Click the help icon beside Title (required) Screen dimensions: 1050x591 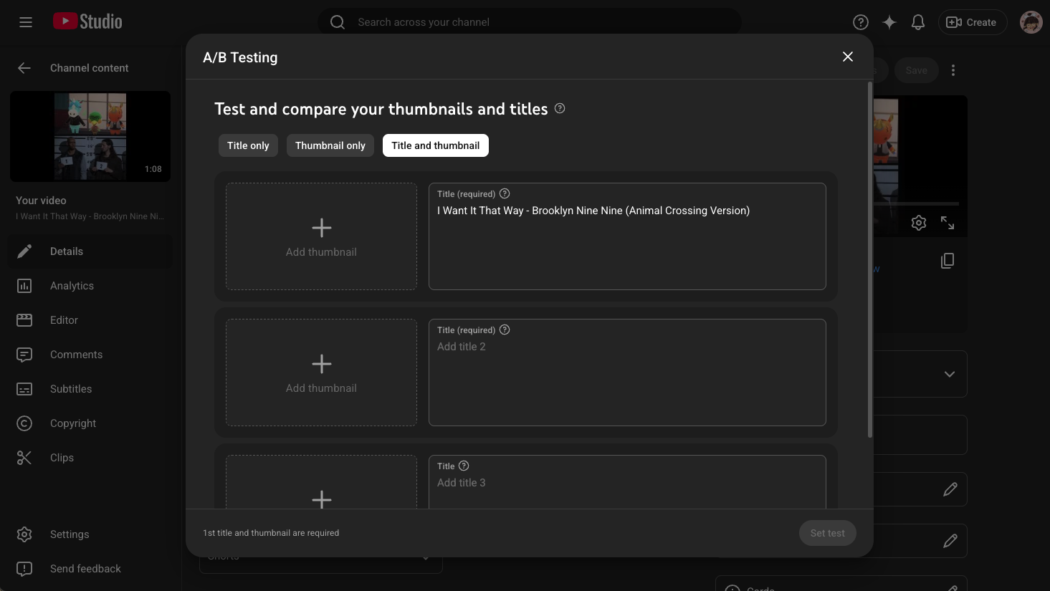pos(504,193)
